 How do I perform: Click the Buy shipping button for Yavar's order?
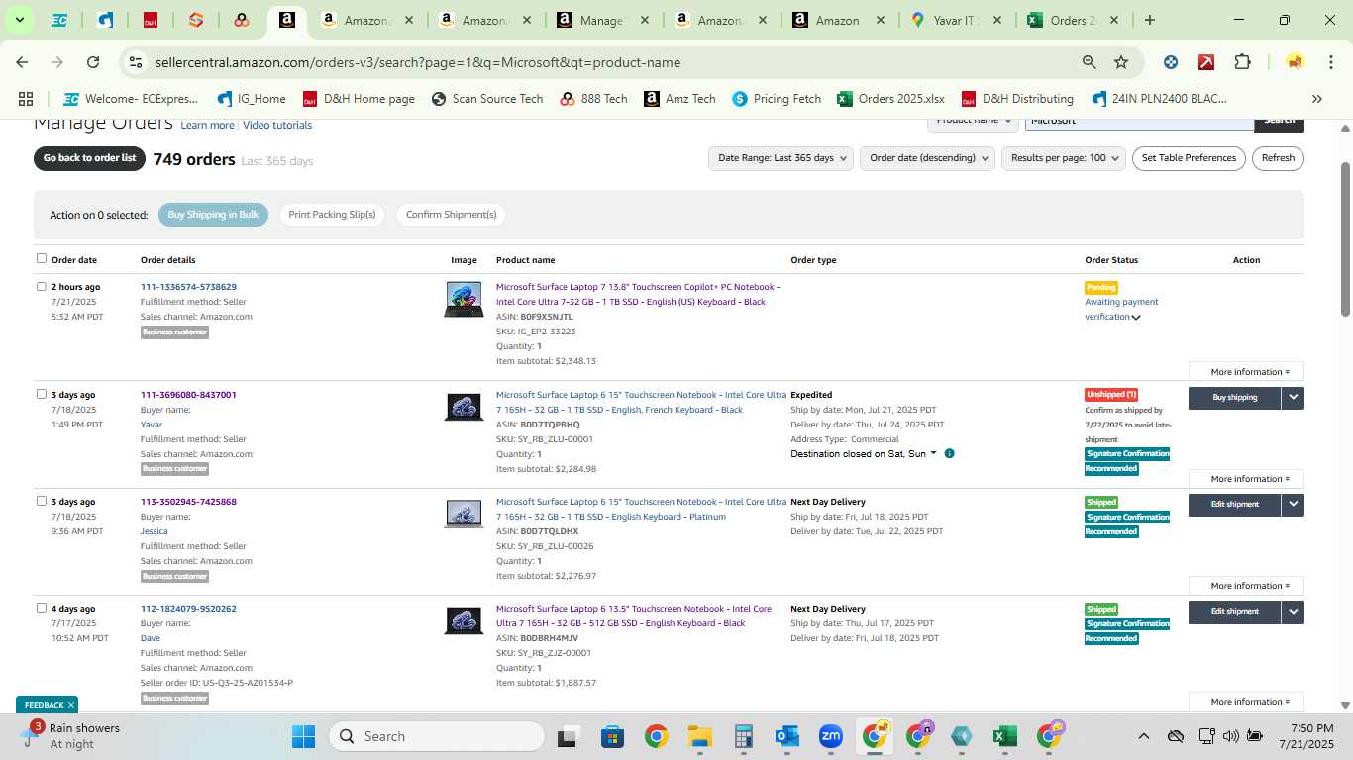point(1234,397)
